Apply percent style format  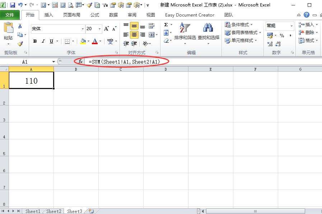tap(282, 36)
